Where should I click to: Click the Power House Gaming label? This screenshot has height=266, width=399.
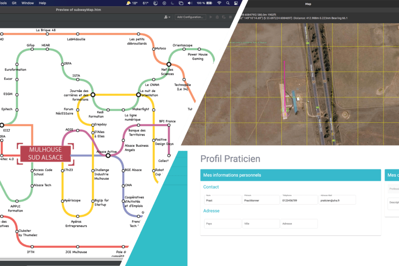point(198,57)
